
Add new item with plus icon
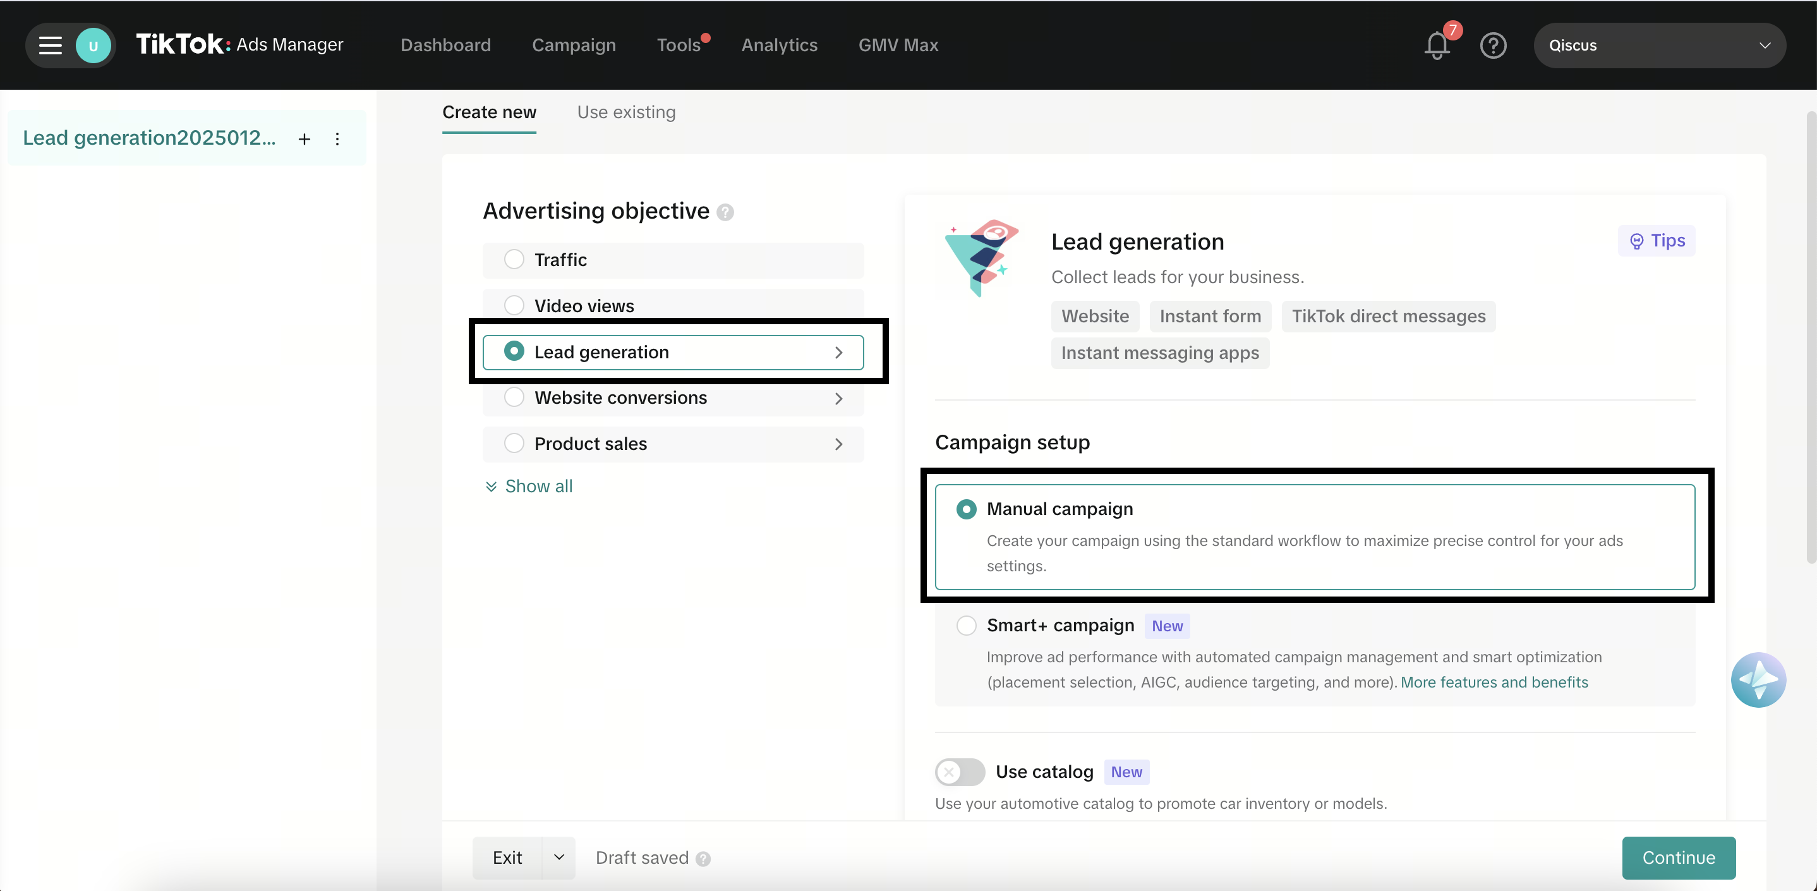[304, 139]
